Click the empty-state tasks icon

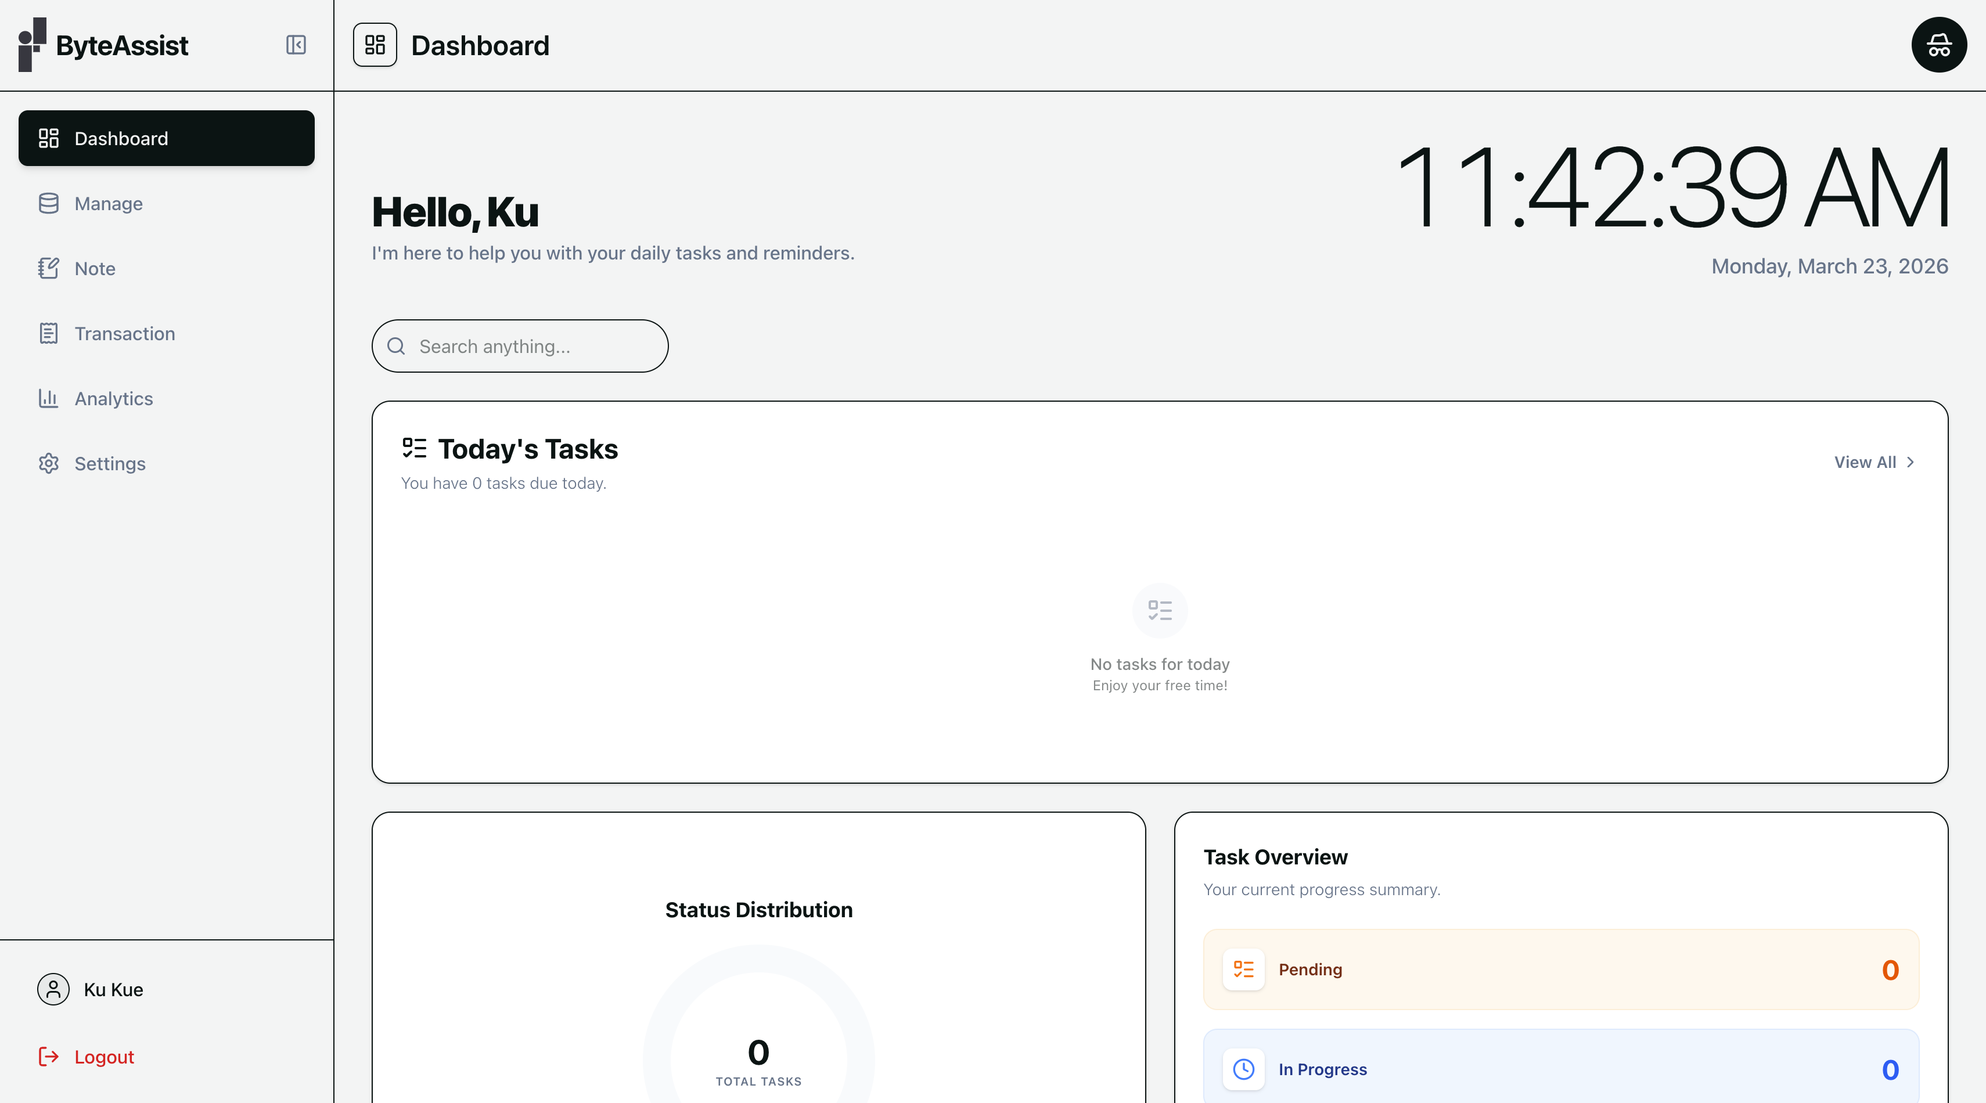click(1160, 611)
